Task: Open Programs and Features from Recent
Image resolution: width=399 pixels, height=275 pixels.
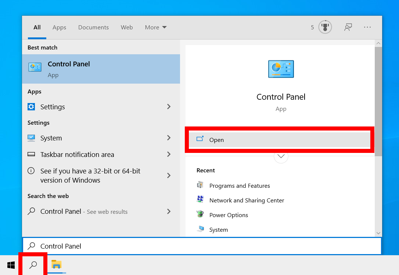Action: click(240, 186)
